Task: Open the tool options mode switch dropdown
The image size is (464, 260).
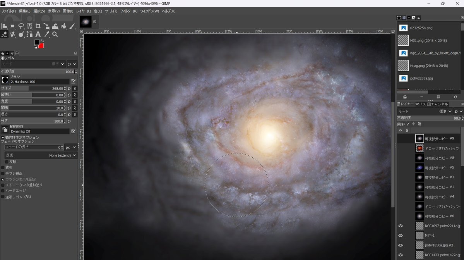Action: (x=72, y=64)
